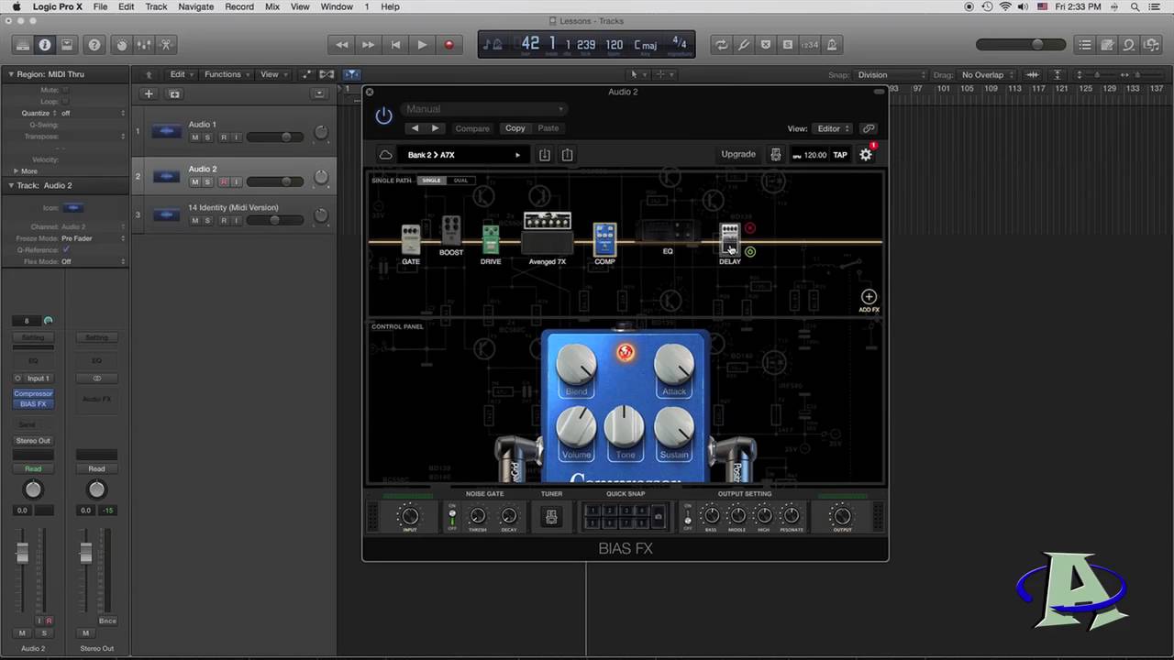Image resolution: width=1174 pixels, height=660 pixels.
Task: Remove DELAY pedal with red X
Action: pos(749,228)
